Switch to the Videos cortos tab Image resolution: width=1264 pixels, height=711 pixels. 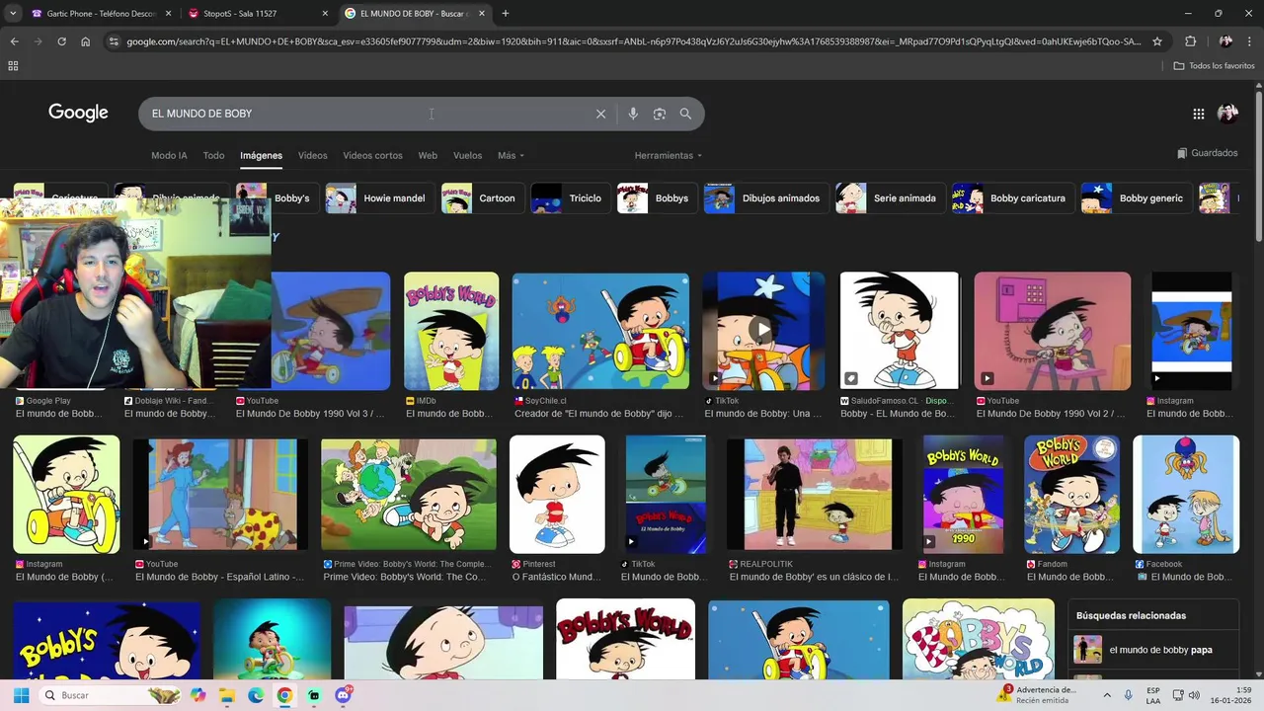[372, 155]
